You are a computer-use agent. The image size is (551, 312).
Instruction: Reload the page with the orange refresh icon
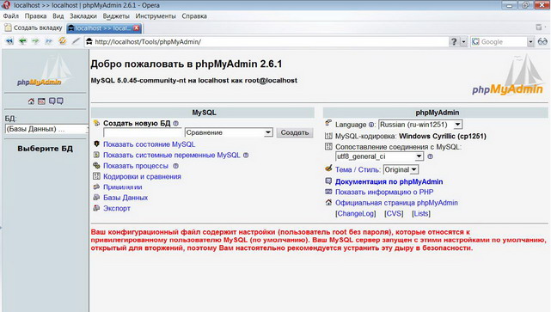(63, 41)
